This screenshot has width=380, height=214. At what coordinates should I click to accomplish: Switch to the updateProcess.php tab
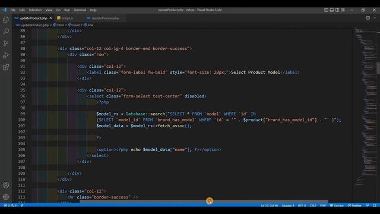click(x=105, y=18)
